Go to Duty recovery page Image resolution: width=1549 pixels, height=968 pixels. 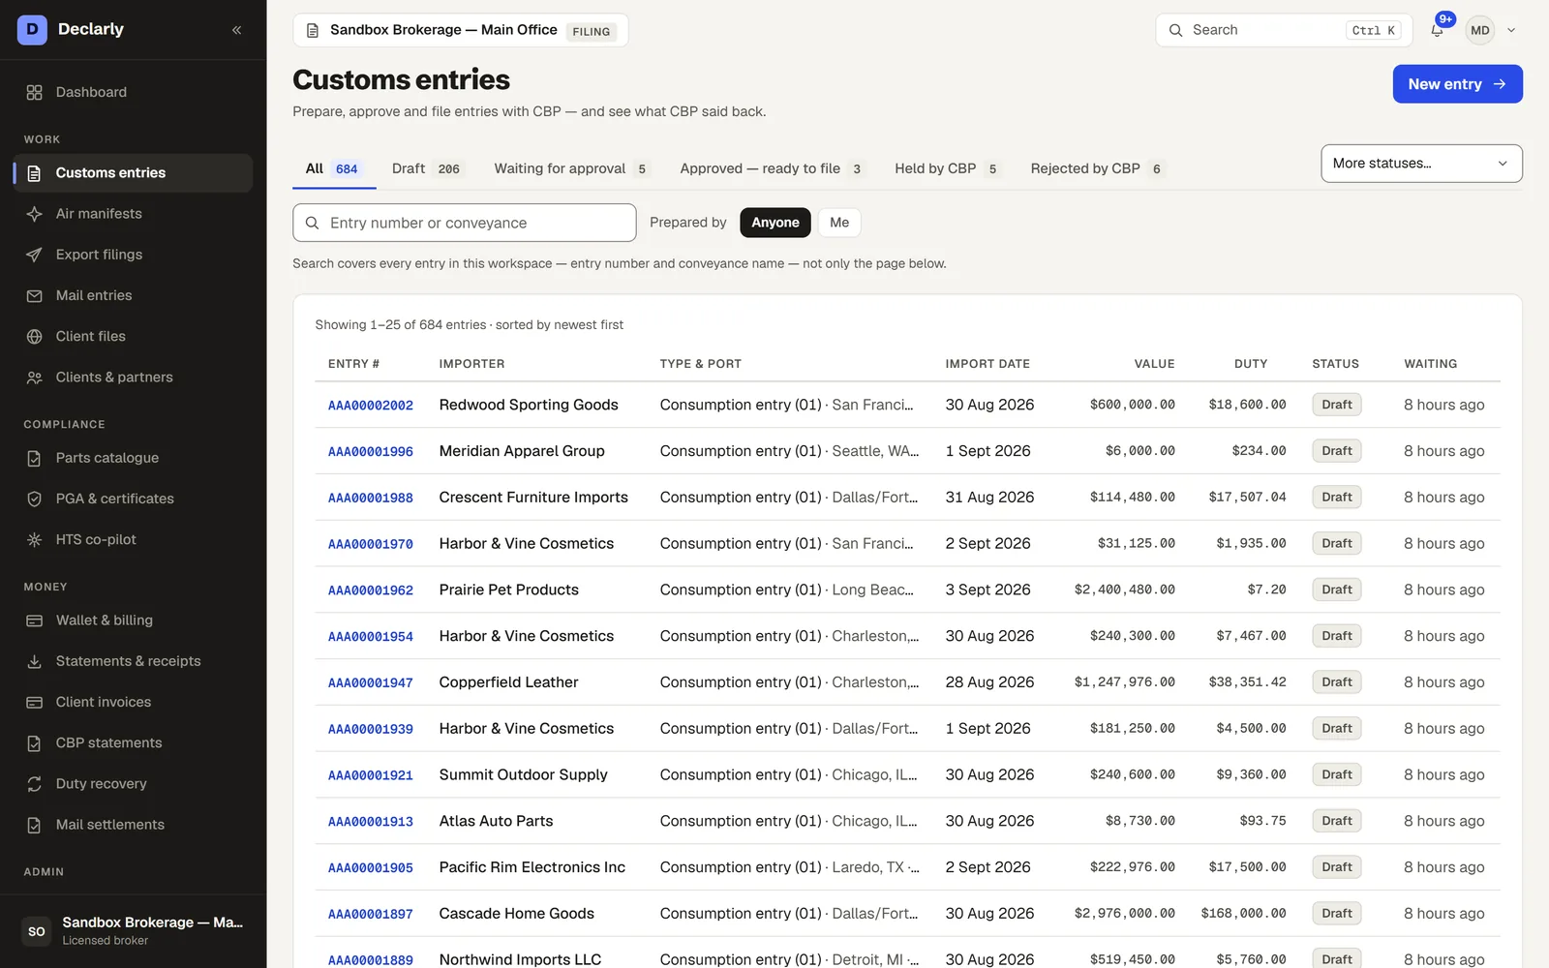[x=134, y=784]
